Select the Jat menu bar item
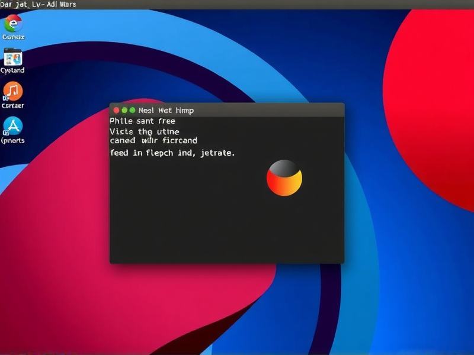 click(21, 5)
